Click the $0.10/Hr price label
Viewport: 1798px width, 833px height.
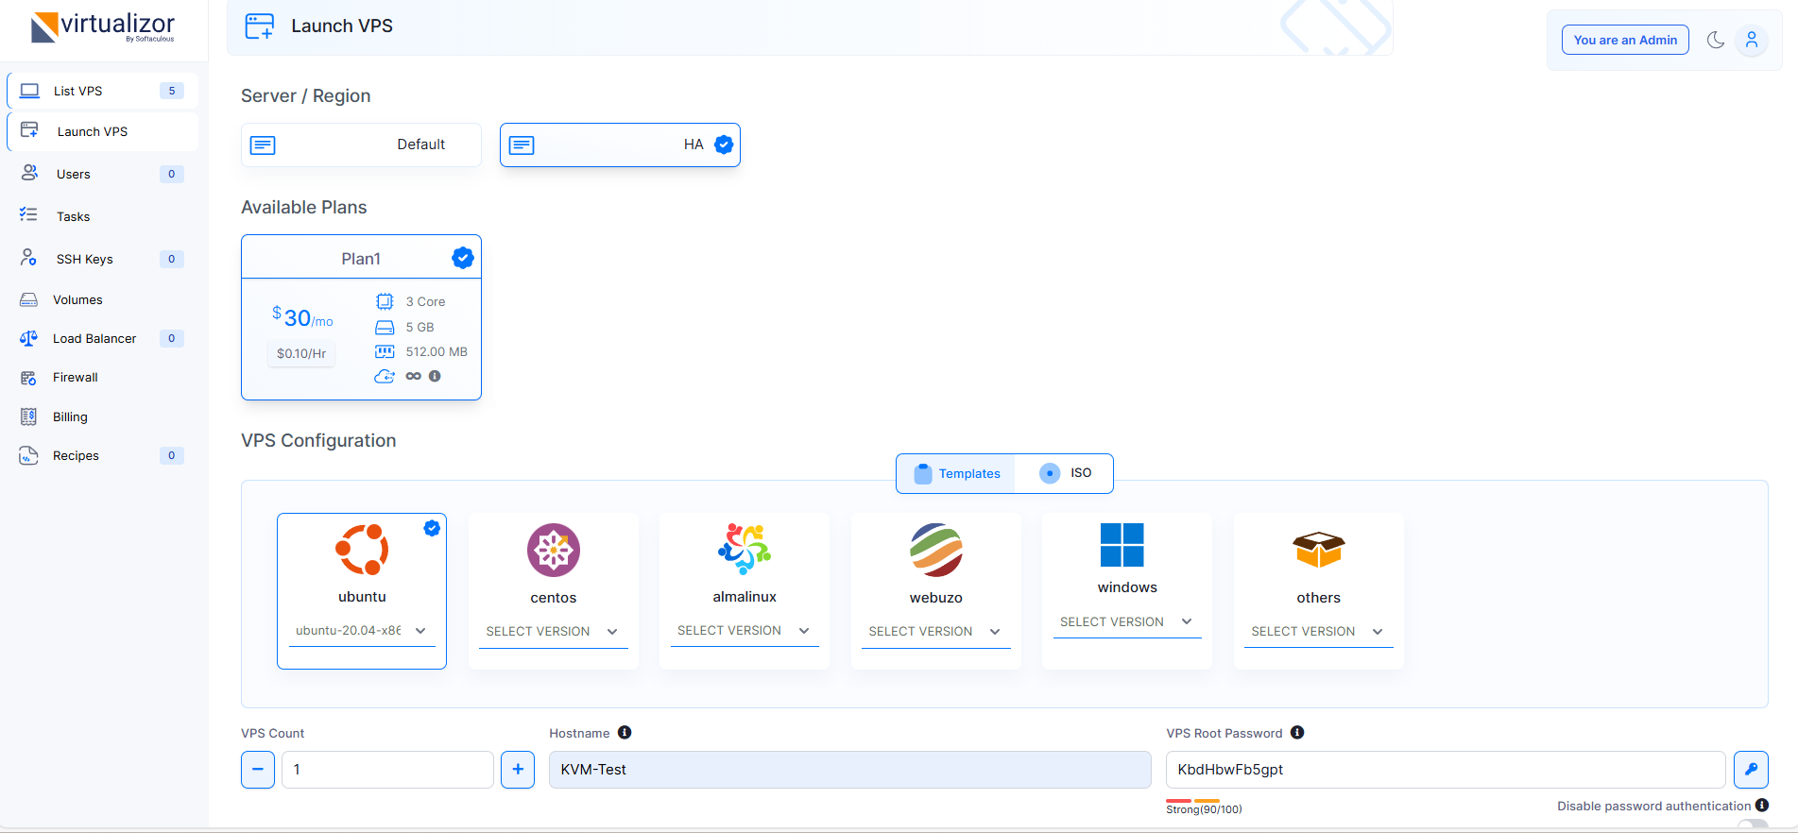click(301, 353)
